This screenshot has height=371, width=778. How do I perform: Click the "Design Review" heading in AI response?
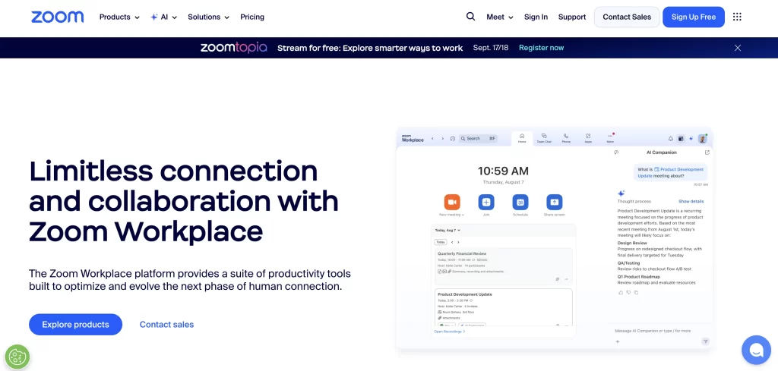[632, 244]
